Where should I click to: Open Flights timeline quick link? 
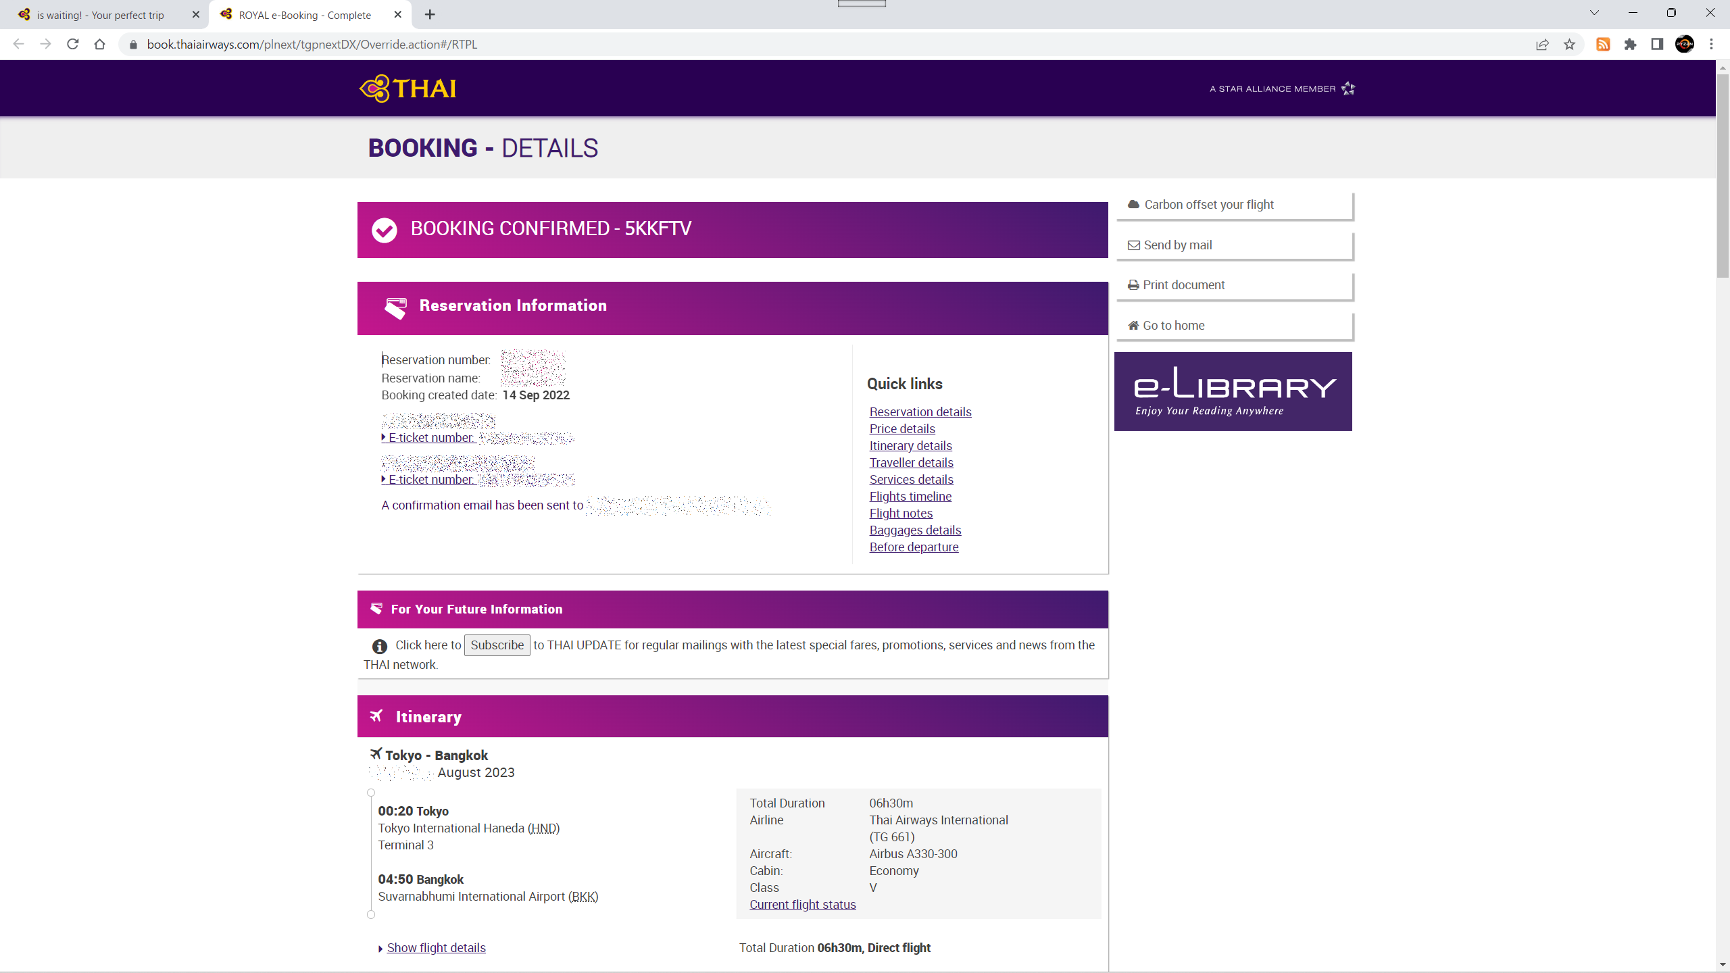pos(910,496)
